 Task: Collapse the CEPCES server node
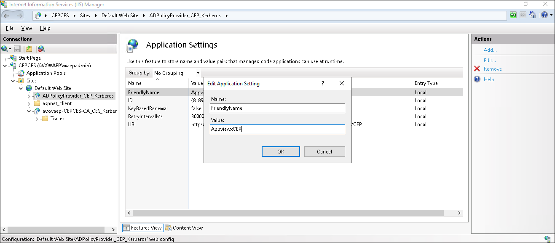click(x=5, y=66)
